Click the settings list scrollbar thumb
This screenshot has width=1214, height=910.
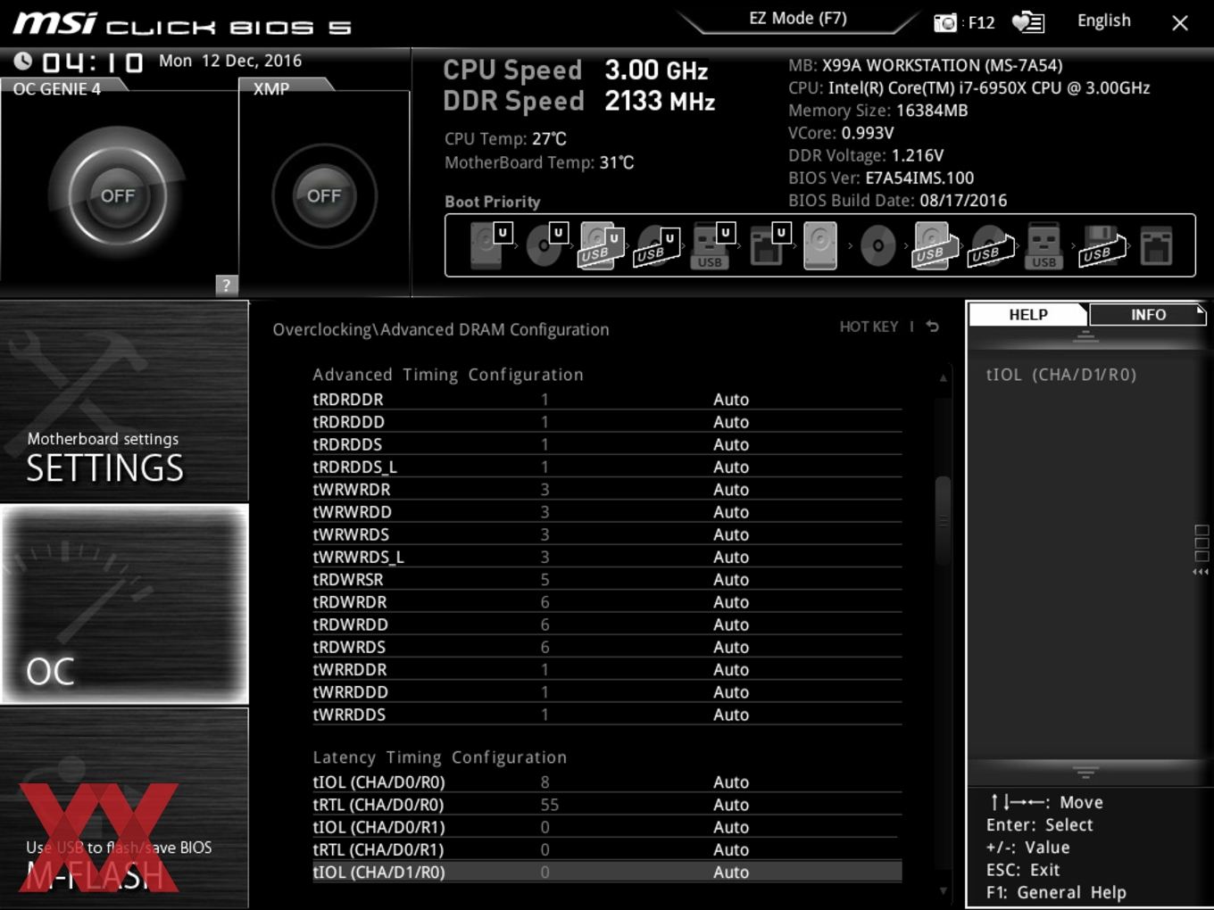(x=943, y=520)
